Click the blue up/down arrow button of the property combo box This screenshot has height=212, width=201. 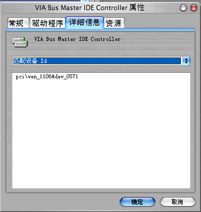(x=186, y=61)
